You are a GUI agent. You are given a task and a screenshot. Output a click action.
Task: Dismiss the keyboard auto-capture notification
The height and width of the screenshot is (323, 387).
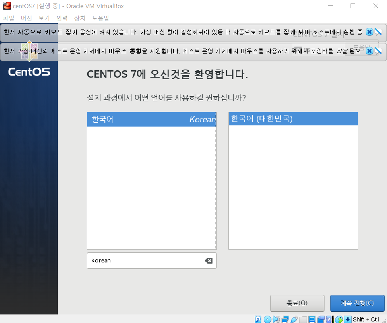(369, 32)
